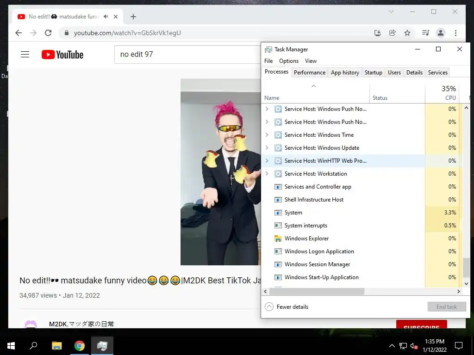
Task: Expand Service Host: Workstation
Action: point(267,174)
